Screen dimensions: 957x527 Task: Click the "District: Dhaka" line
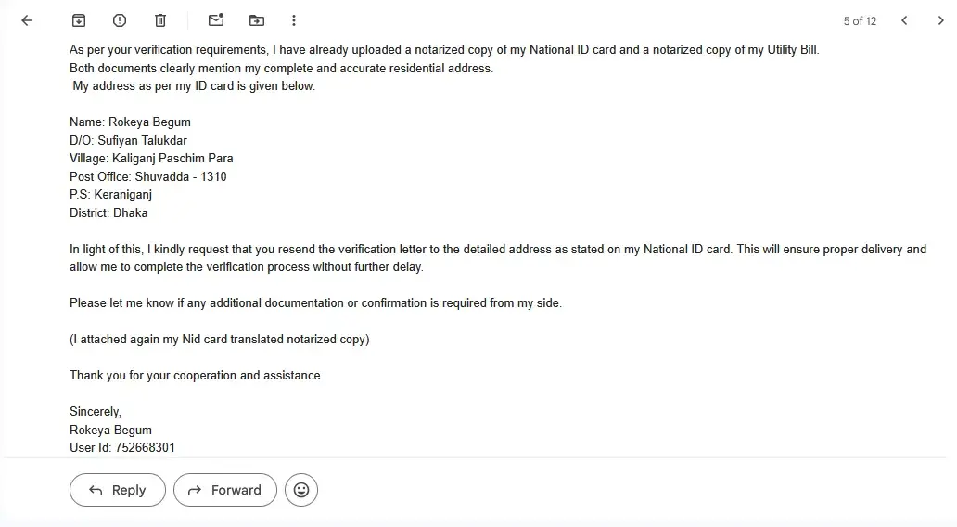[108, 212]
